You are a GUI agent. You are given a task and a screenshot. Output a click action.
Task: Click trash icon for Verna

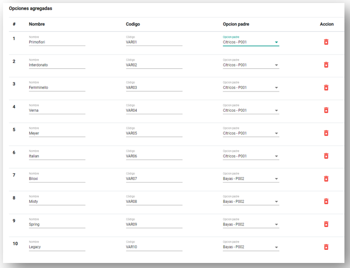click(x=326, y=110)
